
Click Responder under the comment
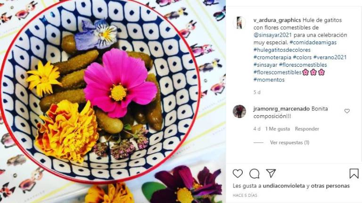307,129
